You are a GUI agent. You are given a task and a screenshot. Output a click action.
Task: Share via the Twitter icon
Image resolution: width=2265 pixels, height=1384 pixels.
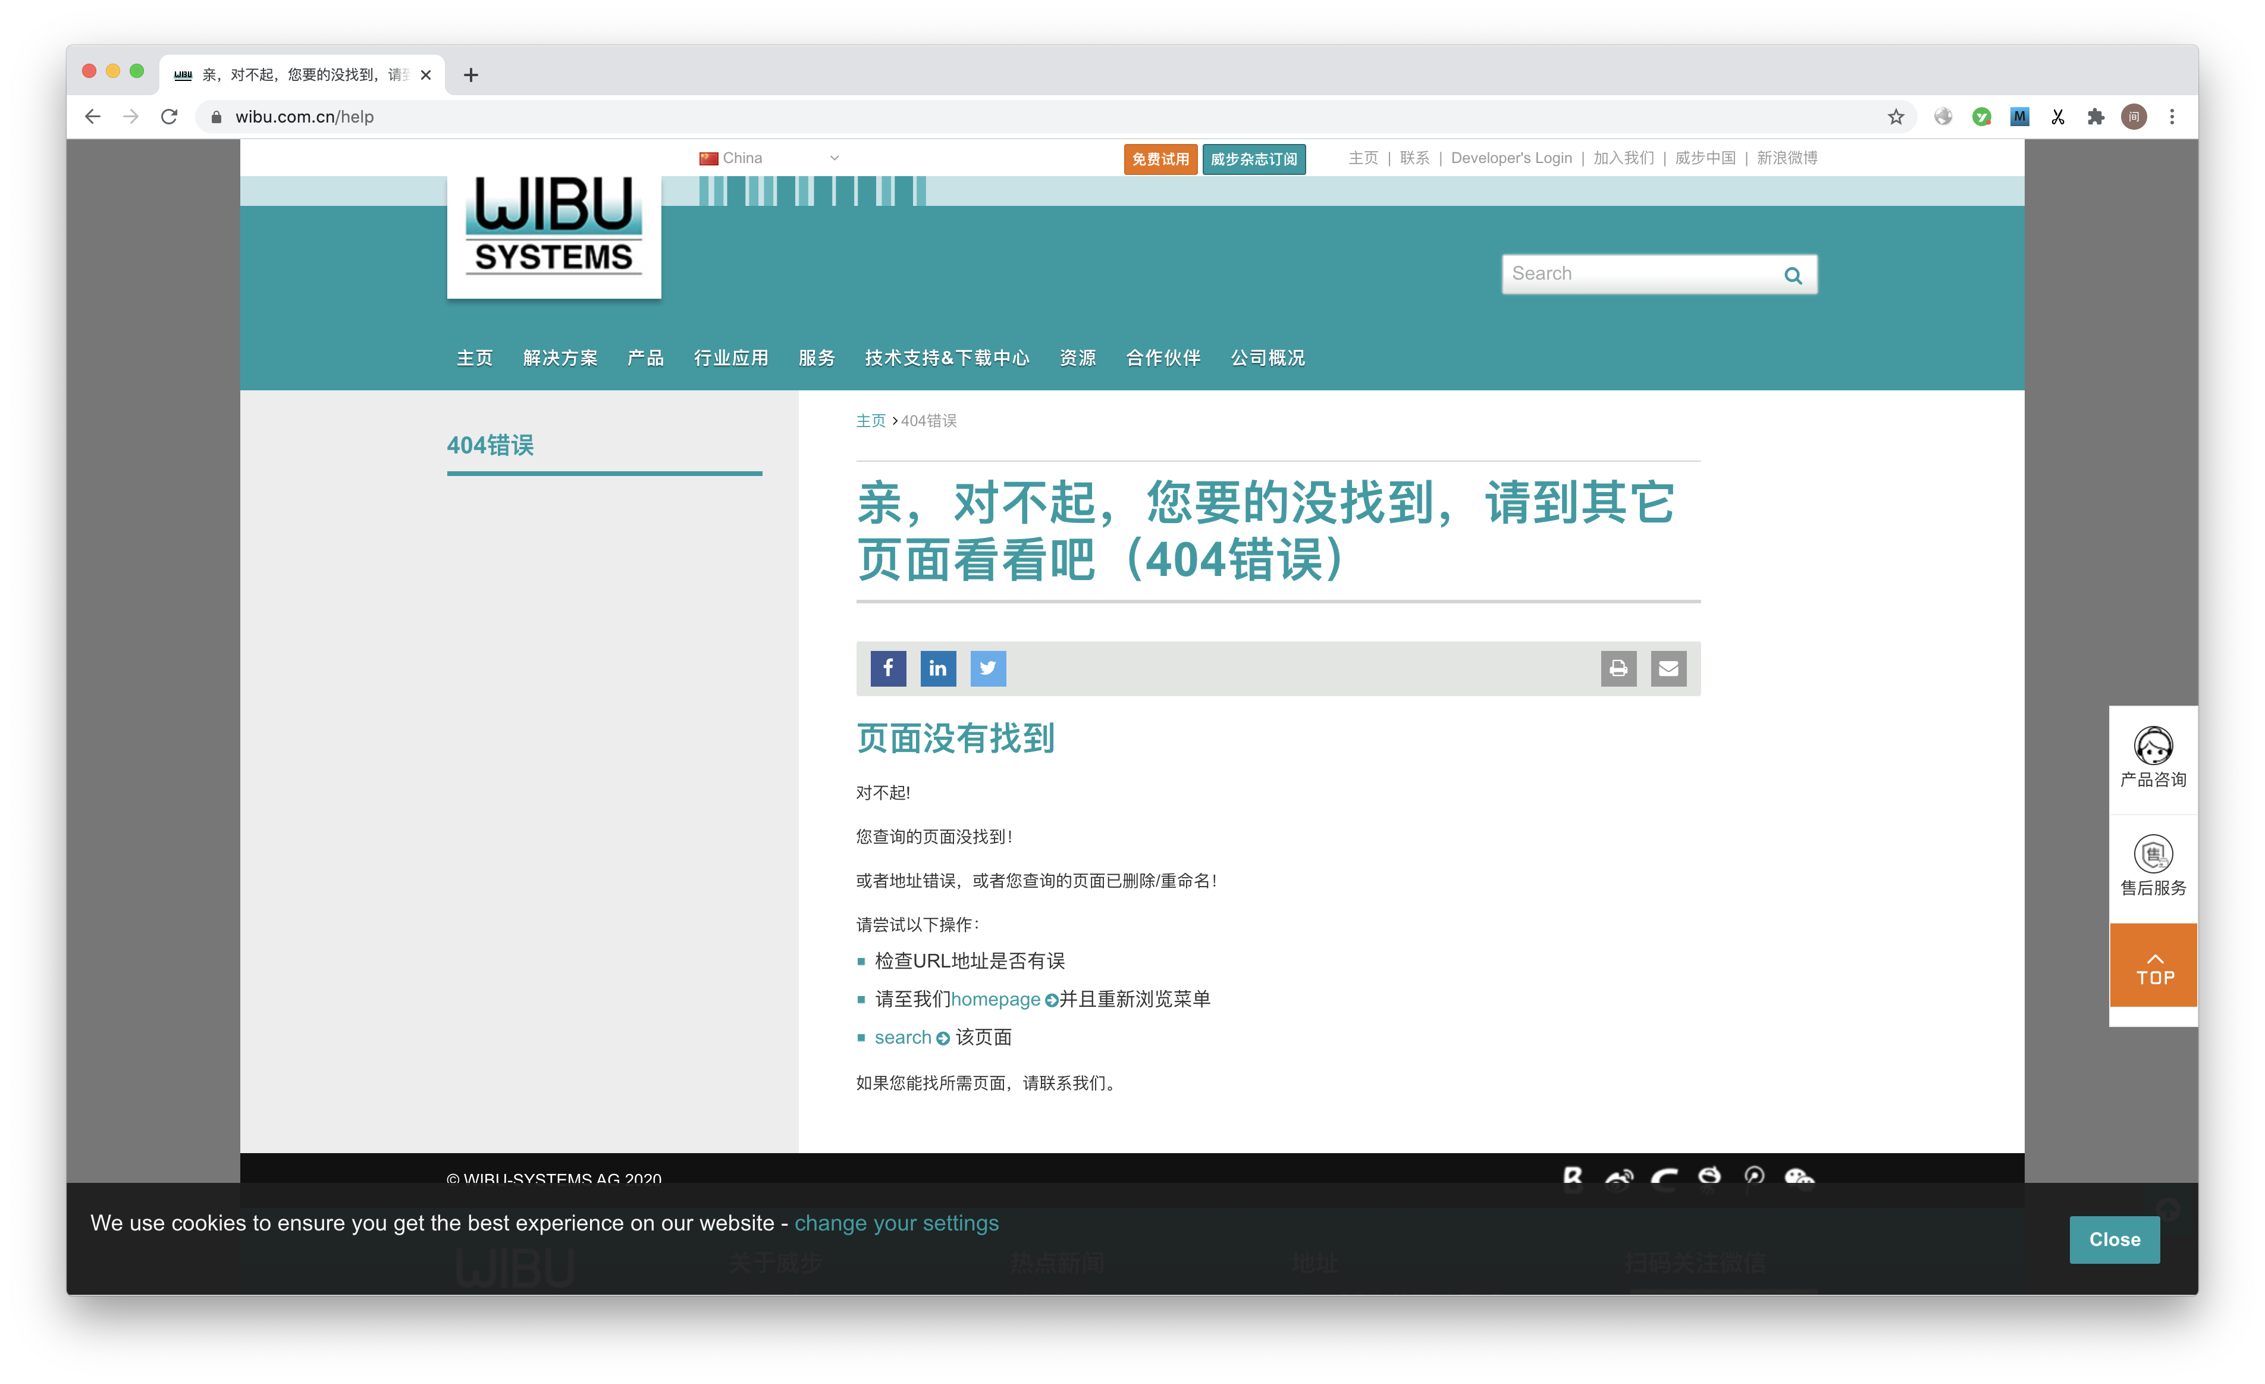pyautogui.click(x=988, y=669)
